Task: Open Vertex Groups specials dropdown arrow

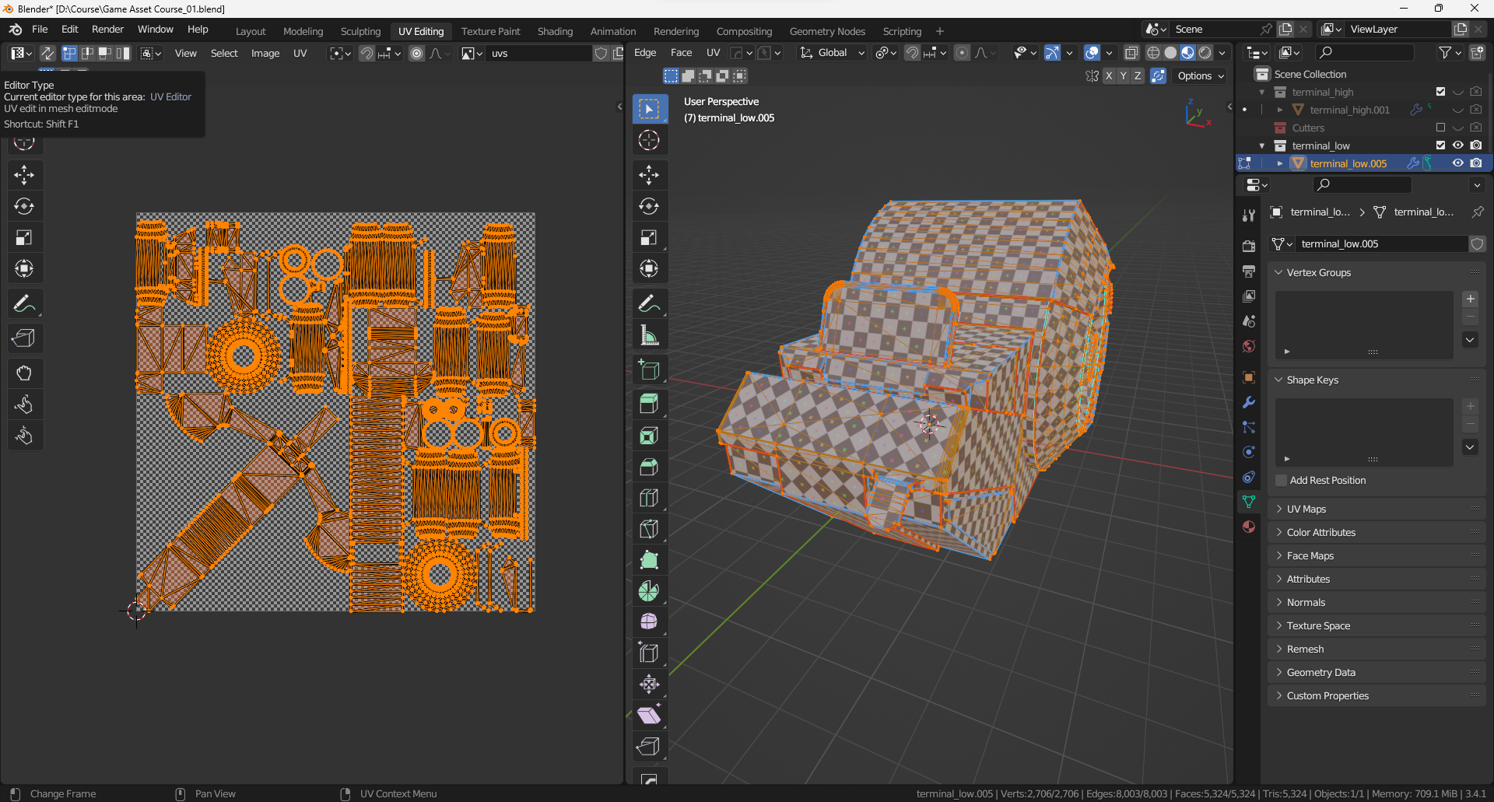Action: [x=1470, y=339]
